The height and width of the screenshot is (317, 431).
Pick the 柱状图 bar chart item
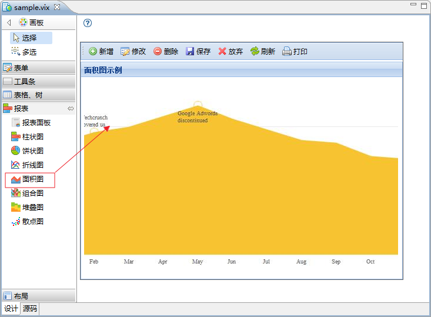pos(28,136)
